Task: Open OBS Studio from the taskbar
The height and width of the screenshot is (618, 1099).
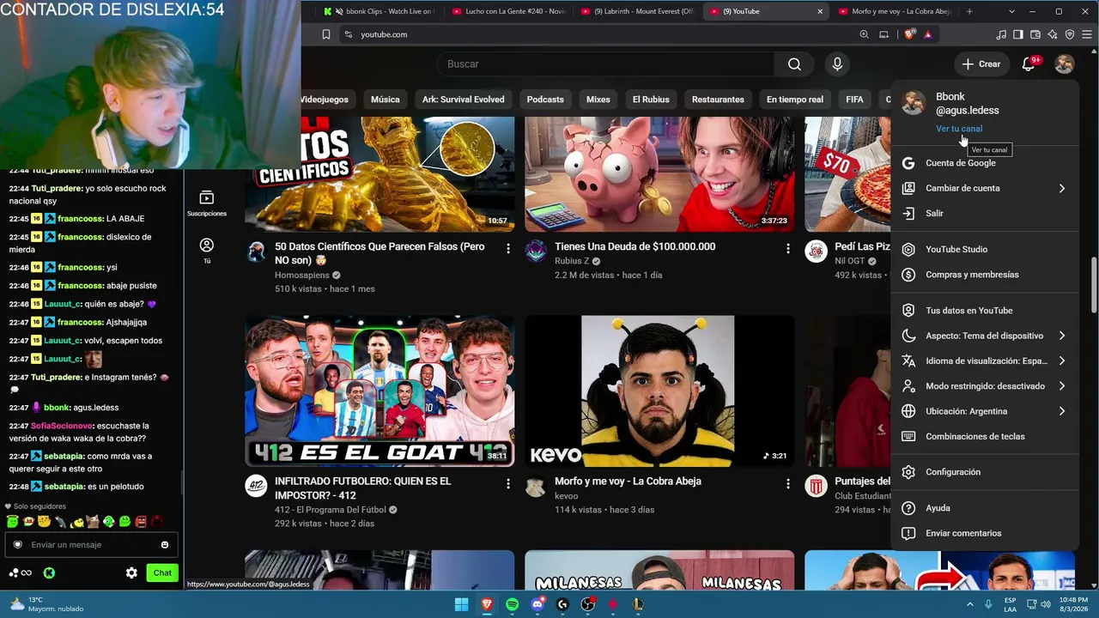Action: (x=587, y=604)
